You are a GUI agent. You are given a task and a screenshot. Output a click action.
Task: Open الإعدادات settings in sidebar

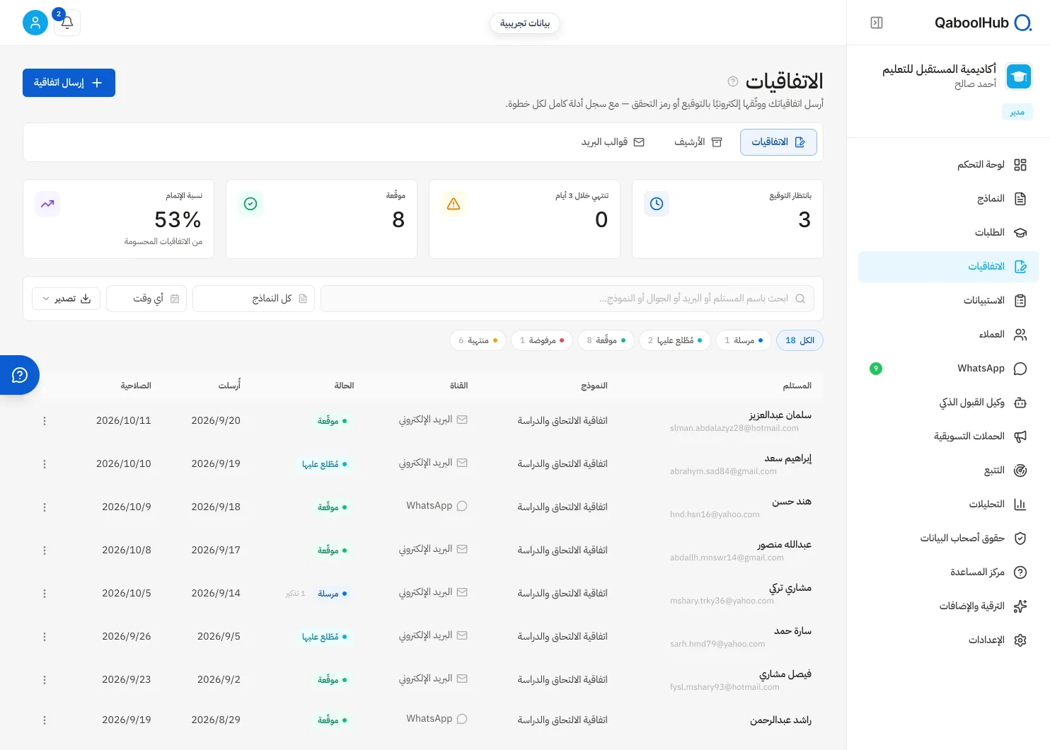(x=948, y=640)
